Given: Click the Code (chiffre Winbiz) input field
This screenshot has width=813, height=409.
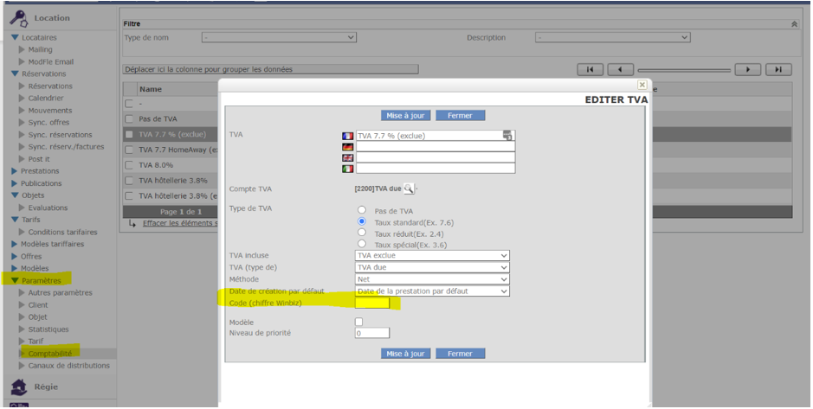Looking at the screenshot, I should point(372,303).
